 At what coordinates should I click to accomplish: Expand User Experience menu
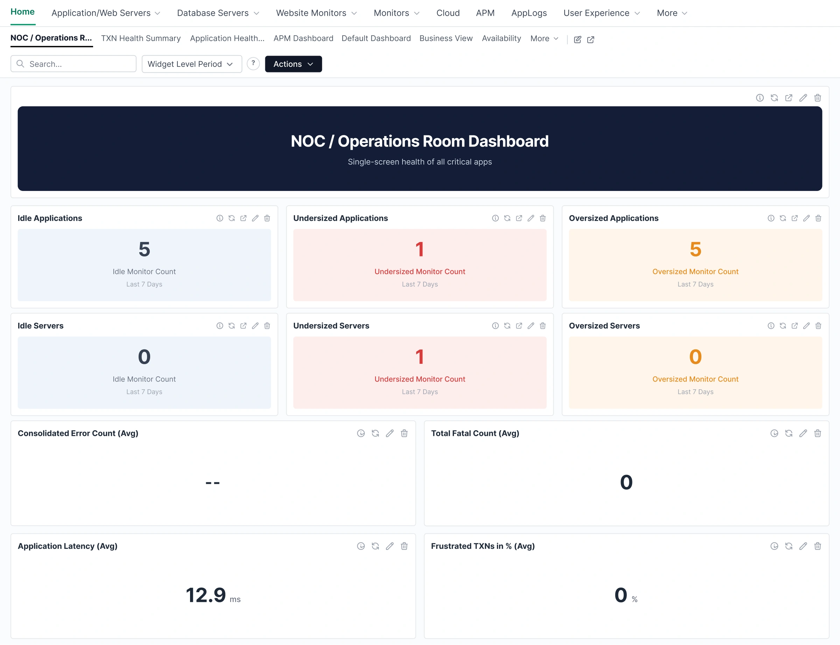tap(602, 13)
